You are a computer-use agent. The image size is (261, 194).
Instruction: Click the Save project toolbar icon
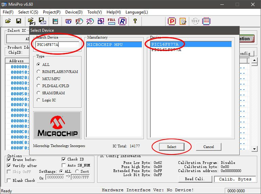[x=42, y=21]
